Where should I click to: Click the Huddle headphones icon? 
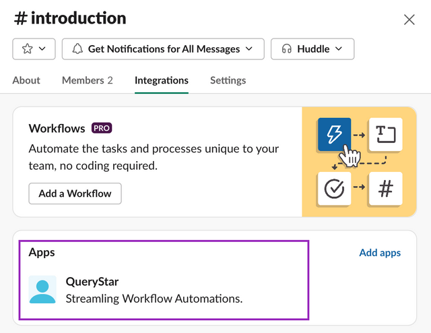(286, 49)
